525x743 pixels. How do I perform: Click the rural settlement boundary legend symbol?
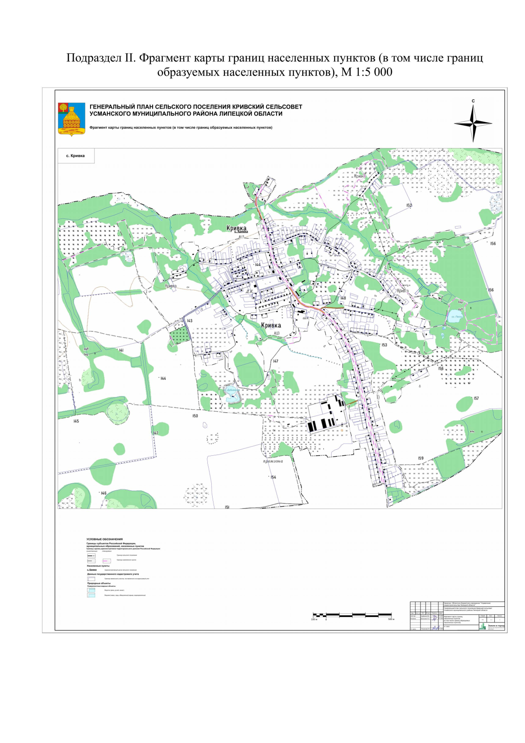(x=91, y=555)
